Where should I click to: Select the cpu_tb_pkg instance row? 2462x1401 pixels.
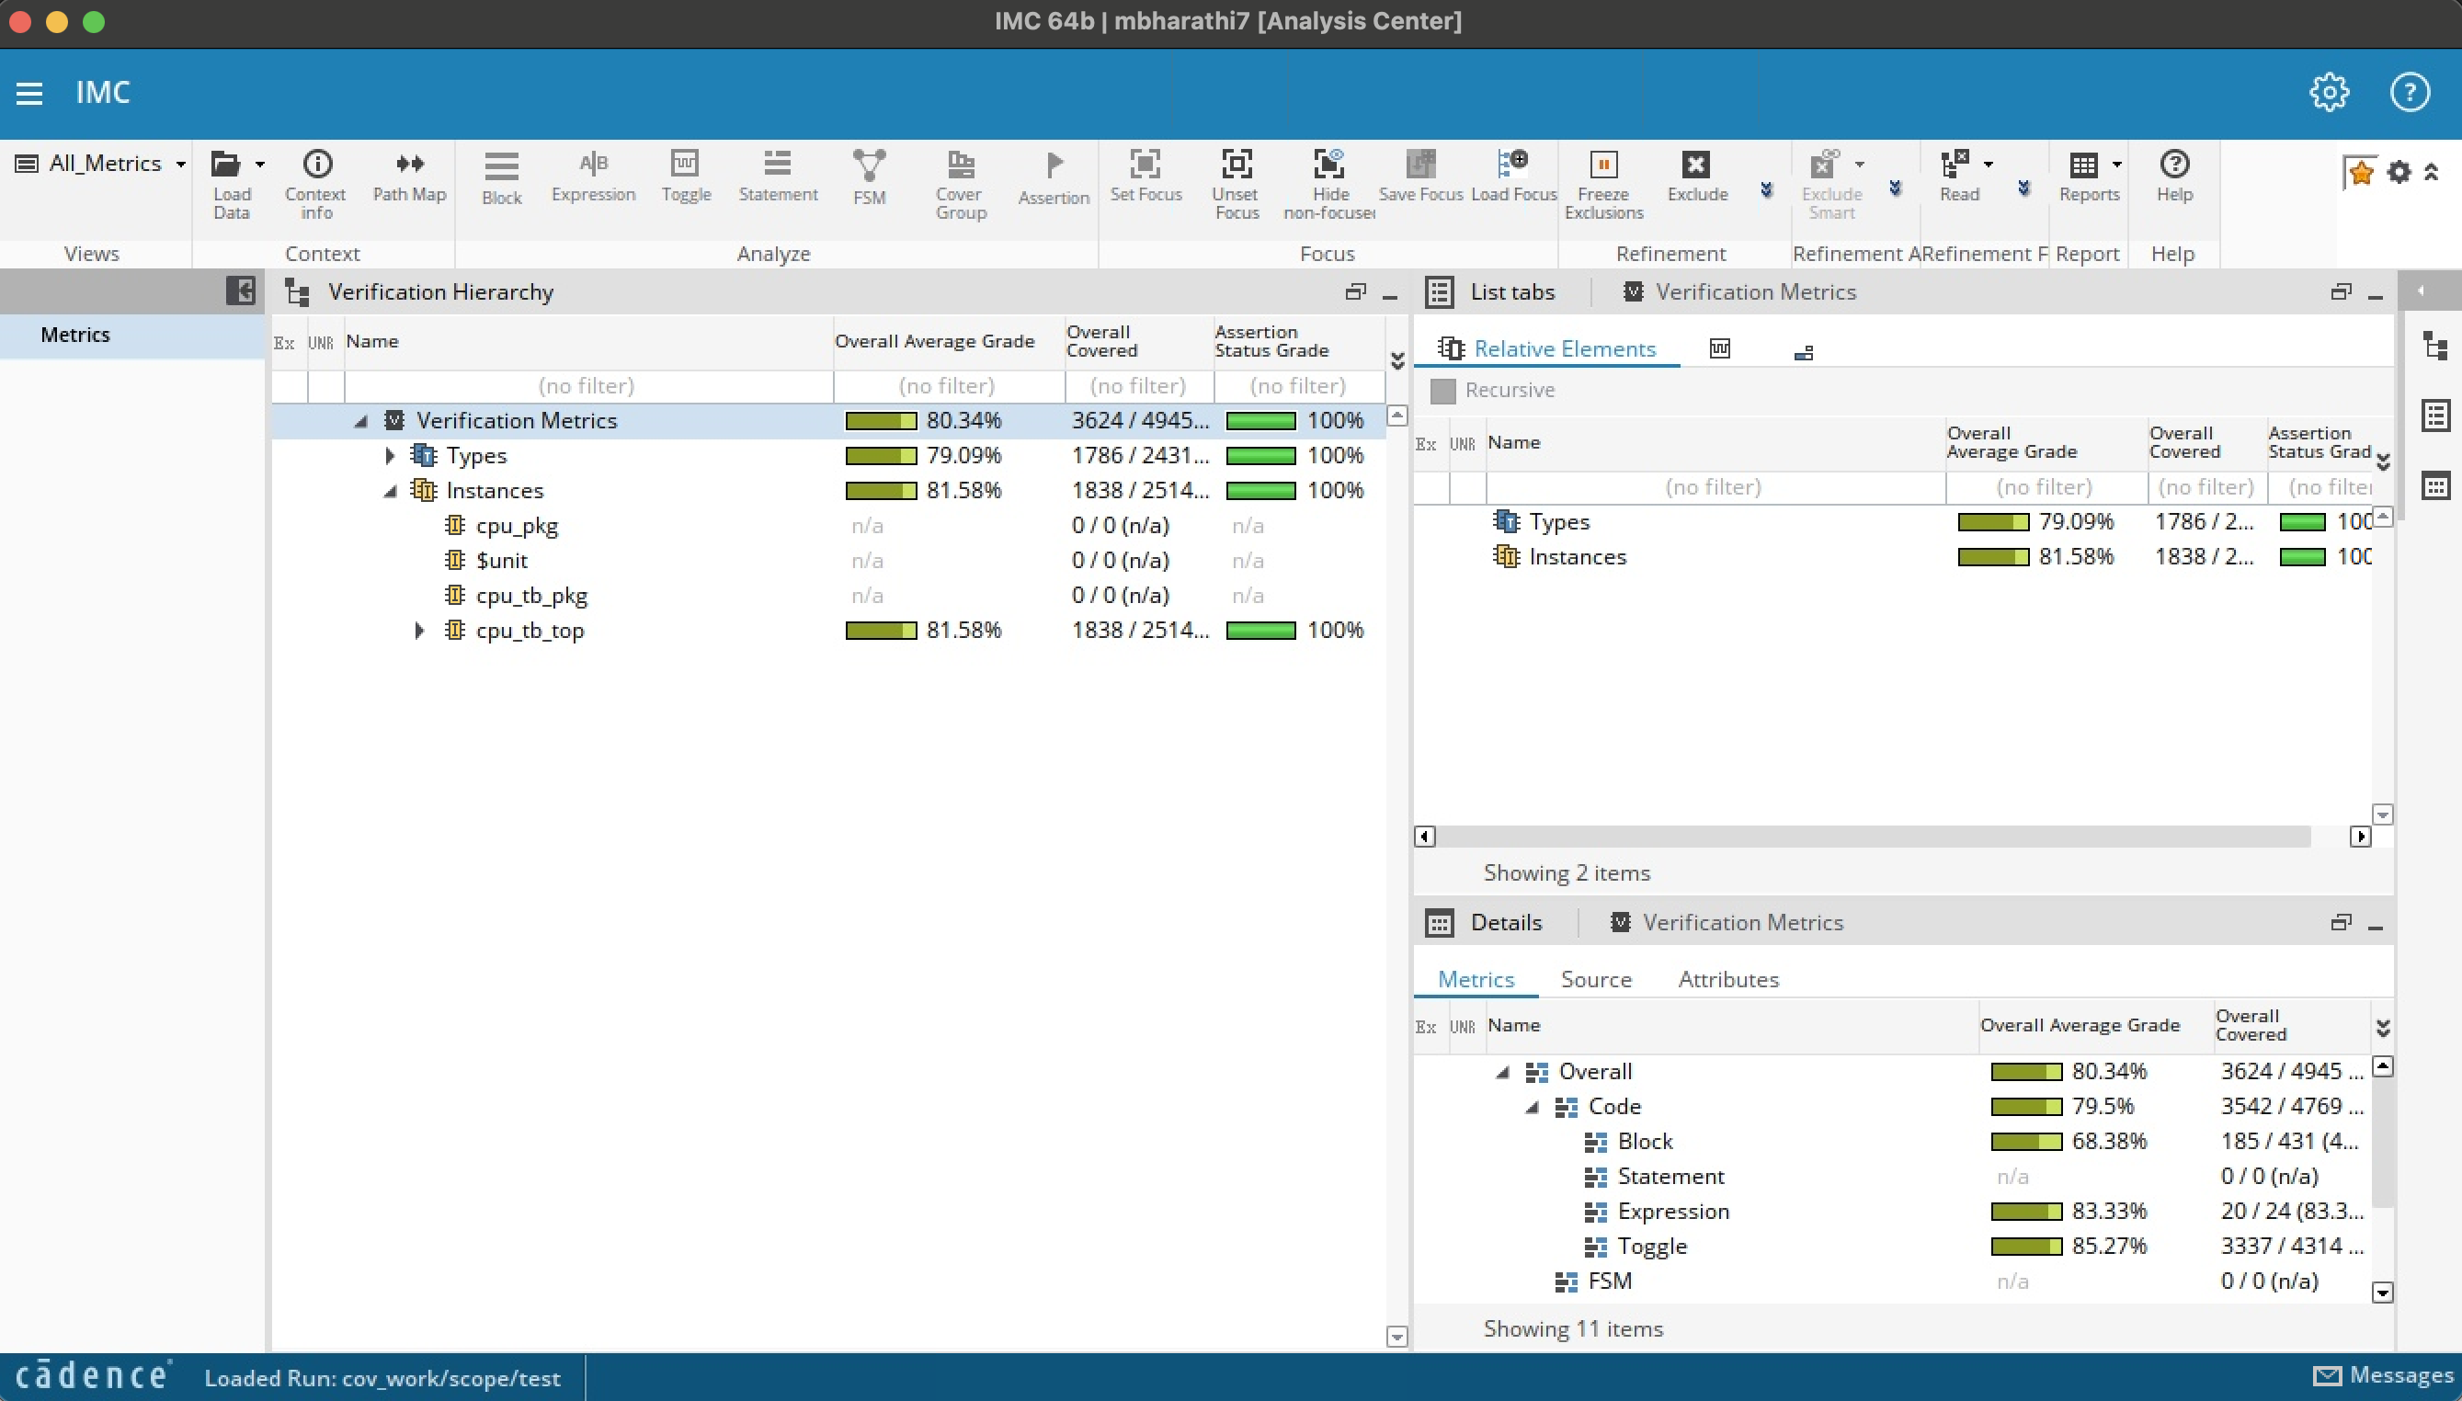click(x=827, y=596)
